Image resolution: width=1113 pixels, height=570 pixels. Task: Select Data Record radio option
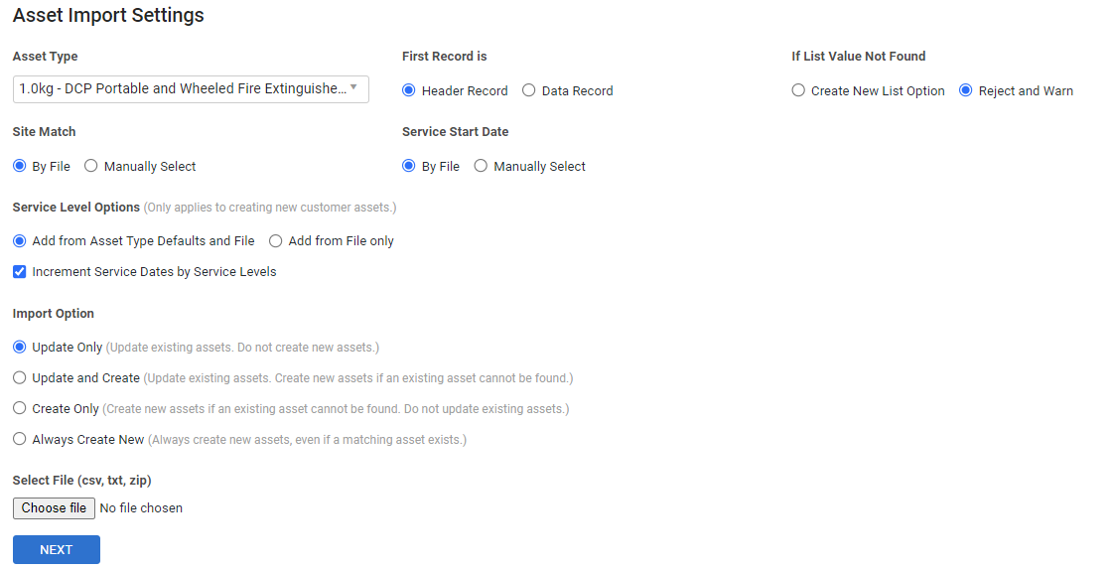coord(529,90)
